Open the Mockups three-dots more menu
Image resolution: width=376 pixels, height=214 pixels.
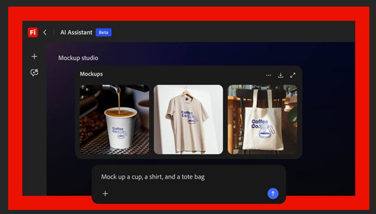click(x=269, y=75)
